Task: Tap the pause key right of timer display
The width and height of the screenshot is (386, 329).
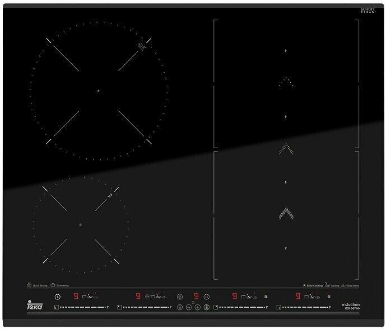Action: point(207,297)
